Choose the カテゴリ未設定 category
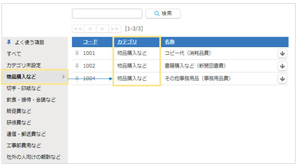 [24, 65]
